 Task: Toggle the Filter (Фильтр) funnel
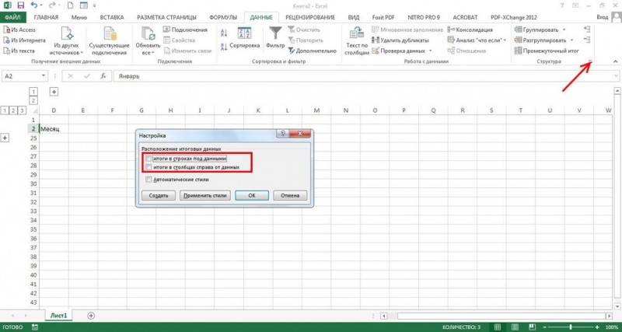pyautogui.click(x=275, y=38)
